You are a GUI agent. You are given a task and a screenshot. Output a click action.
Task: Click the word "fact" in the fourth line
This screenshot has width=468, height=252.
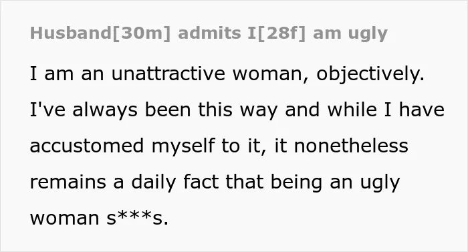201,182
